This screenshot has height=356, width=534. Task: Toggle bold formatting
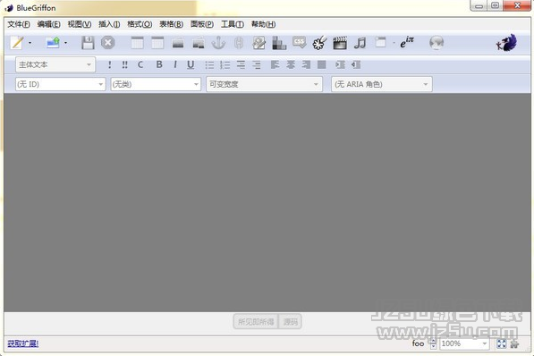(159, 64)
